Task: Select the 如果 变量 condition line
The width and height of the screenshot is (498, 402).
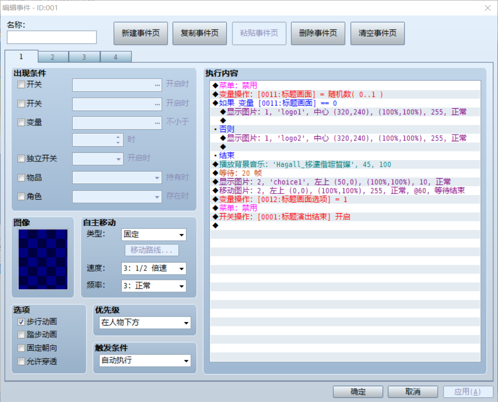Action: click(345, 103)
